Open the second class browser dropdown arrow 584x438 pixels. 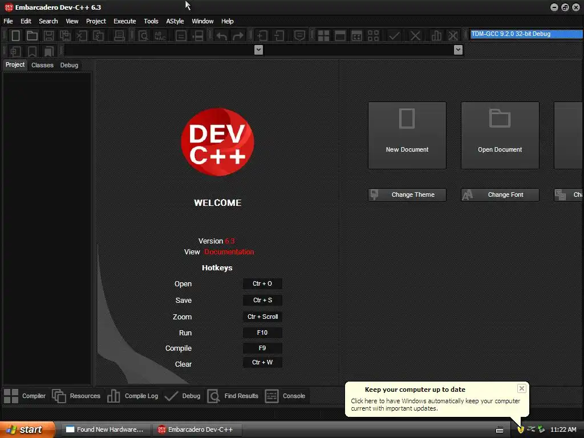pyautogui.click(x=459, y=50)
